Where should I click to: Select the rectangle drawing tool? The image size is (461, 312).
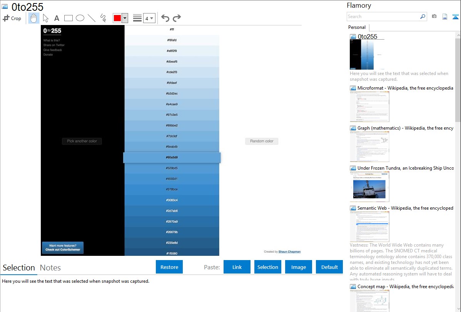click(x=68, y=18)
